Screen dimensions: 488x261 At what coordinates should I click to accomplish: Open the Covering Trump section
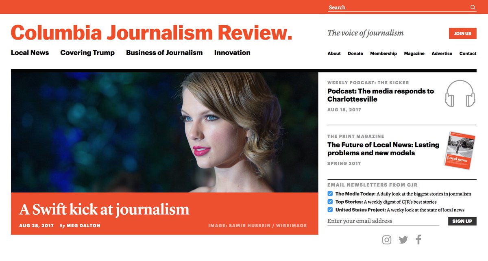click(87, 53)
